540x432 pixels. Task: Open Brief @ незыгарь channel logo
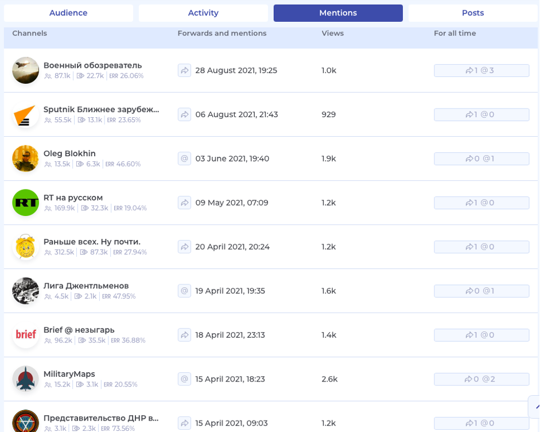(25, 335)
